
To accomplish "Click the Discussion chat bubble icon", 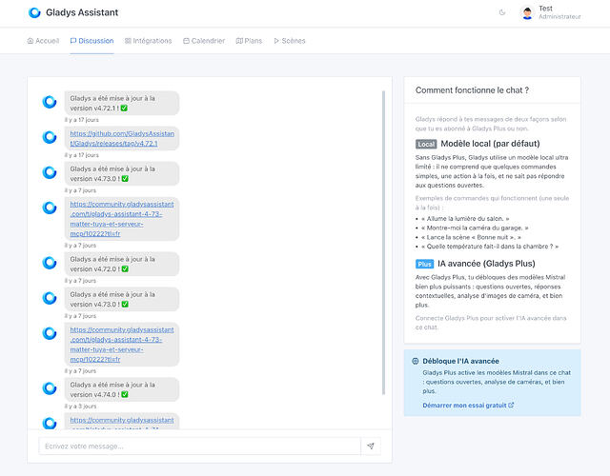I will [73, 41].
